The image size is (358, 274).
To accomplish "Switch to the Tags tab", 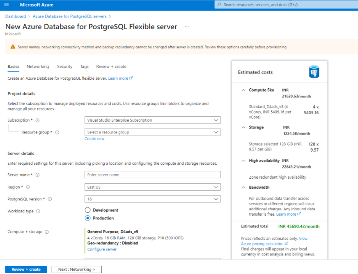I will pos(84,67).
